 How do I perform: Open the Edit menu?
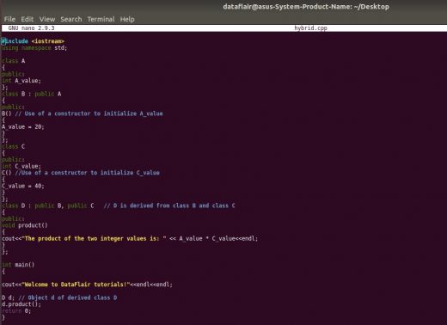pyautogui.click(x=28, y=19)
